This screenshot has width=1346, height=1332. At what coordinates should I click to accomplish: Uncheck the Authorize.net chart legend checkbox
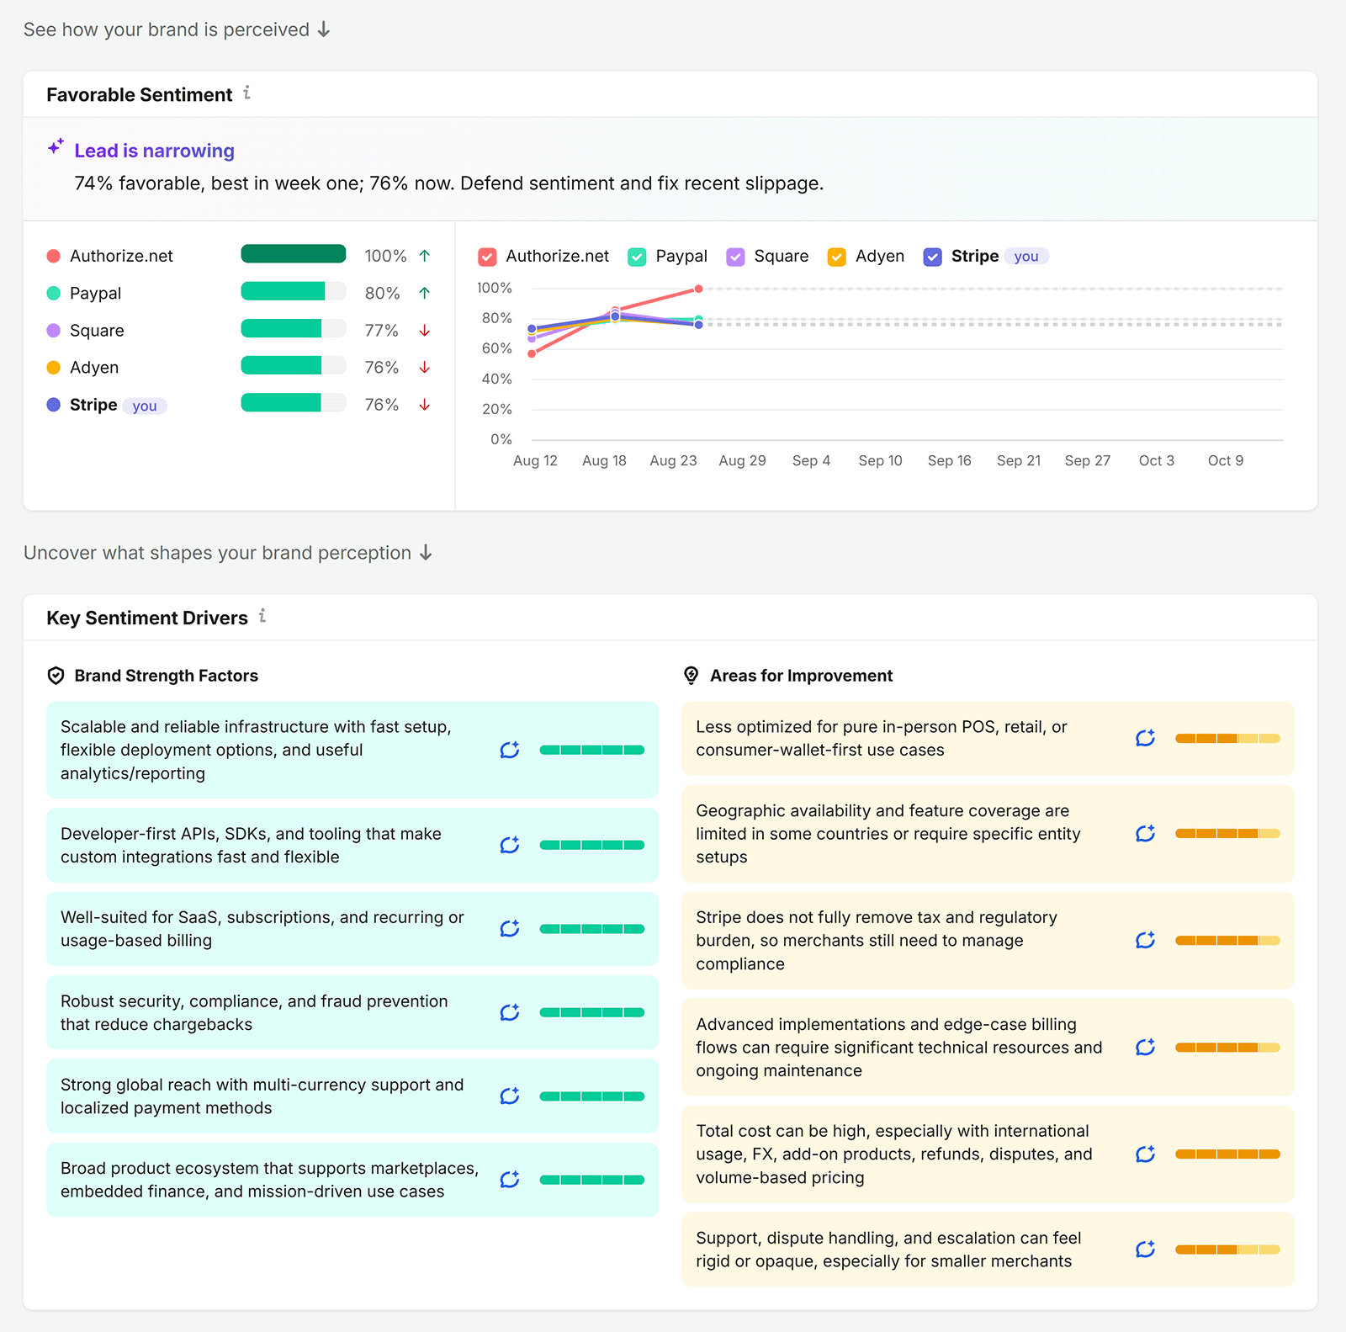click(487, 257)
